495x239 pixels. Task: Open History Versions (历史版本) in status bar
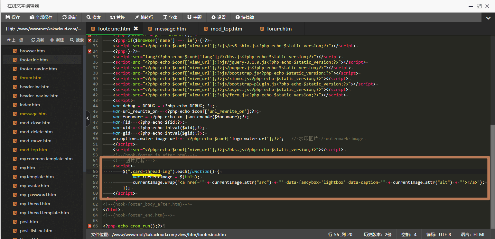pyautogui.click(x=378, y=235)
